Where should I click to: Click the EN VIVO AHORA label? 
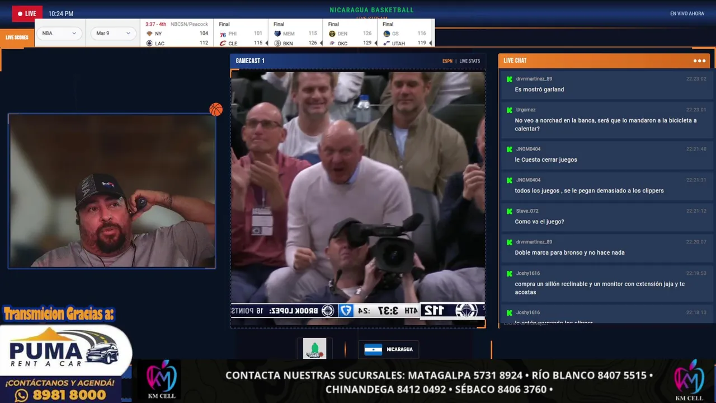687,13
